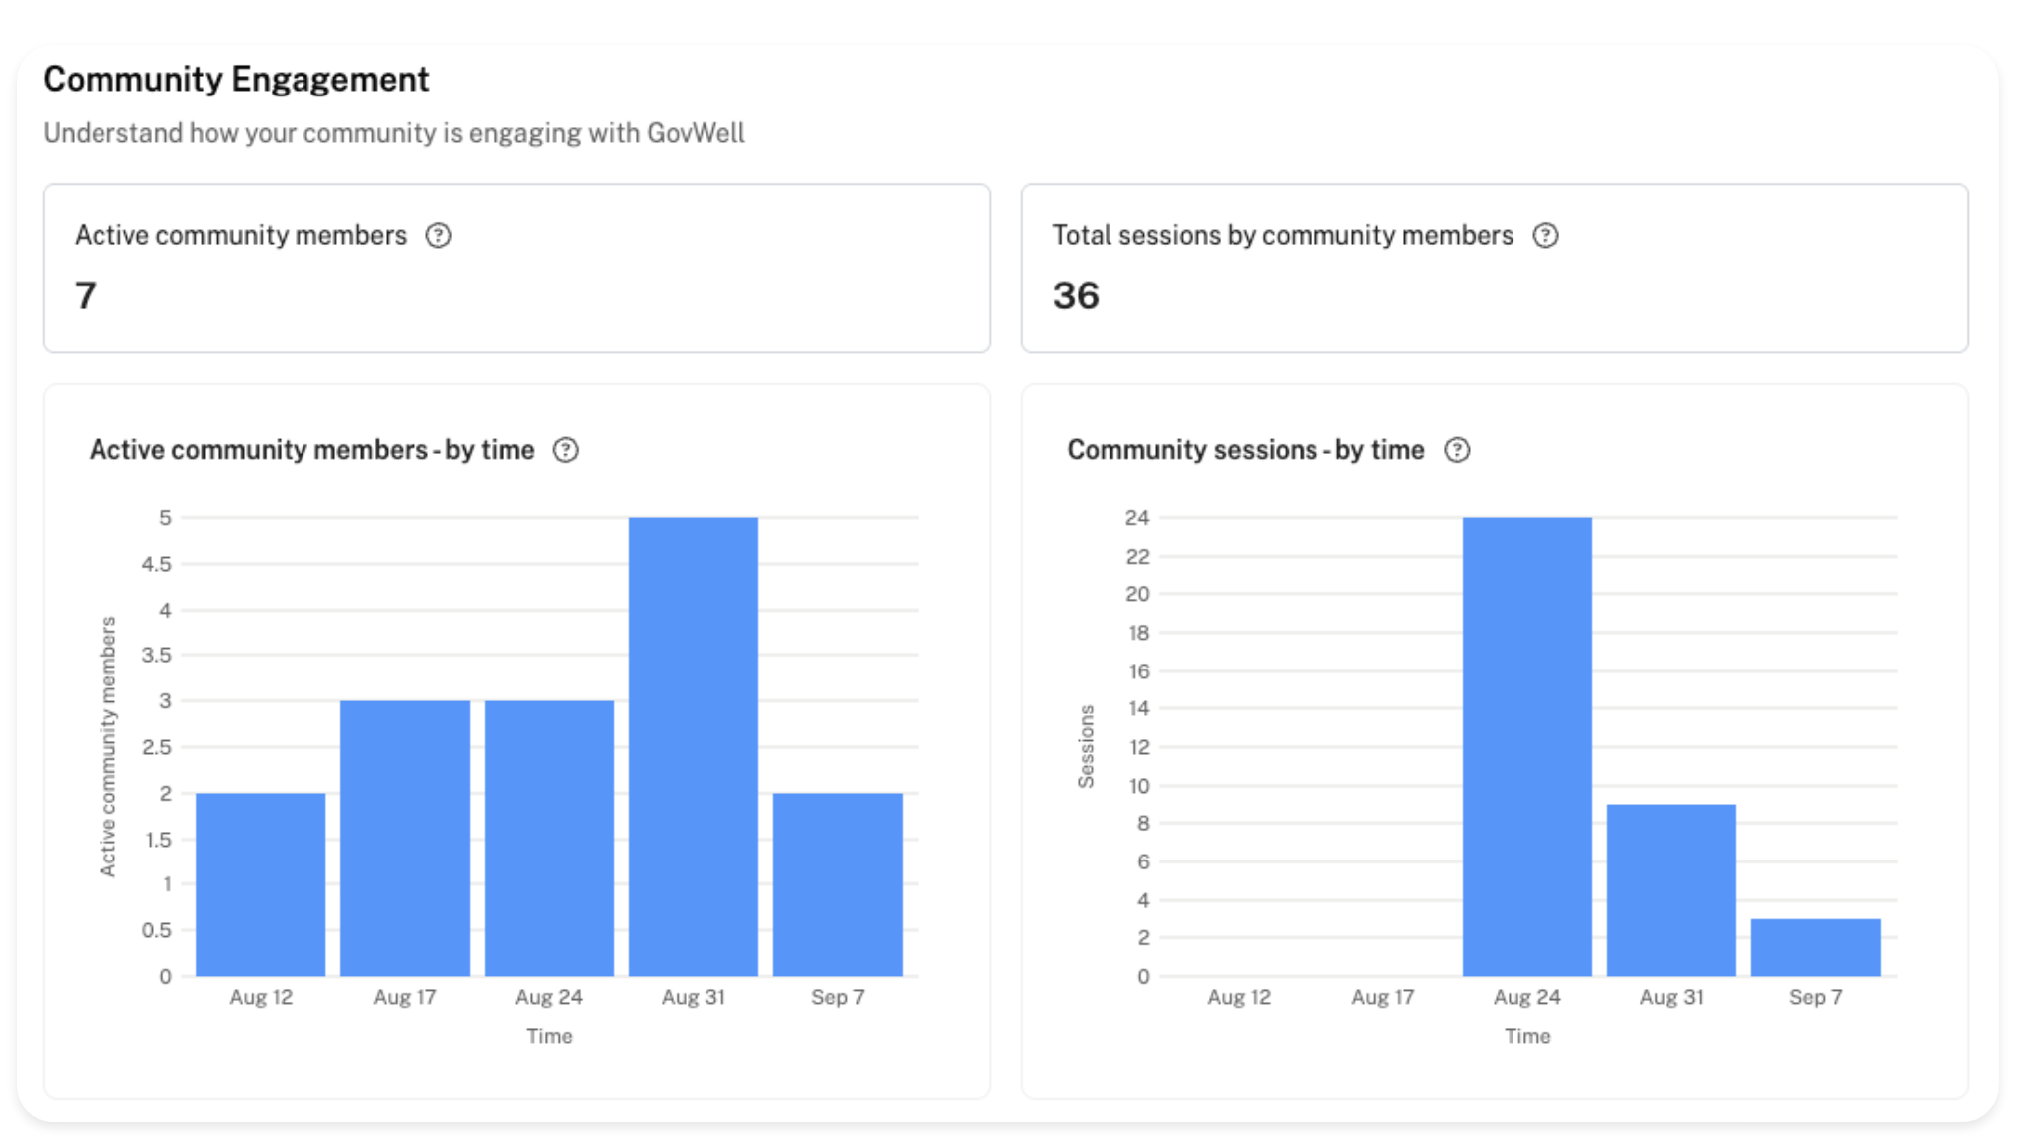Click the Aug 12 bar in active members chart
This screenshot has height=1146, width=2018.
tap(261, 883)
